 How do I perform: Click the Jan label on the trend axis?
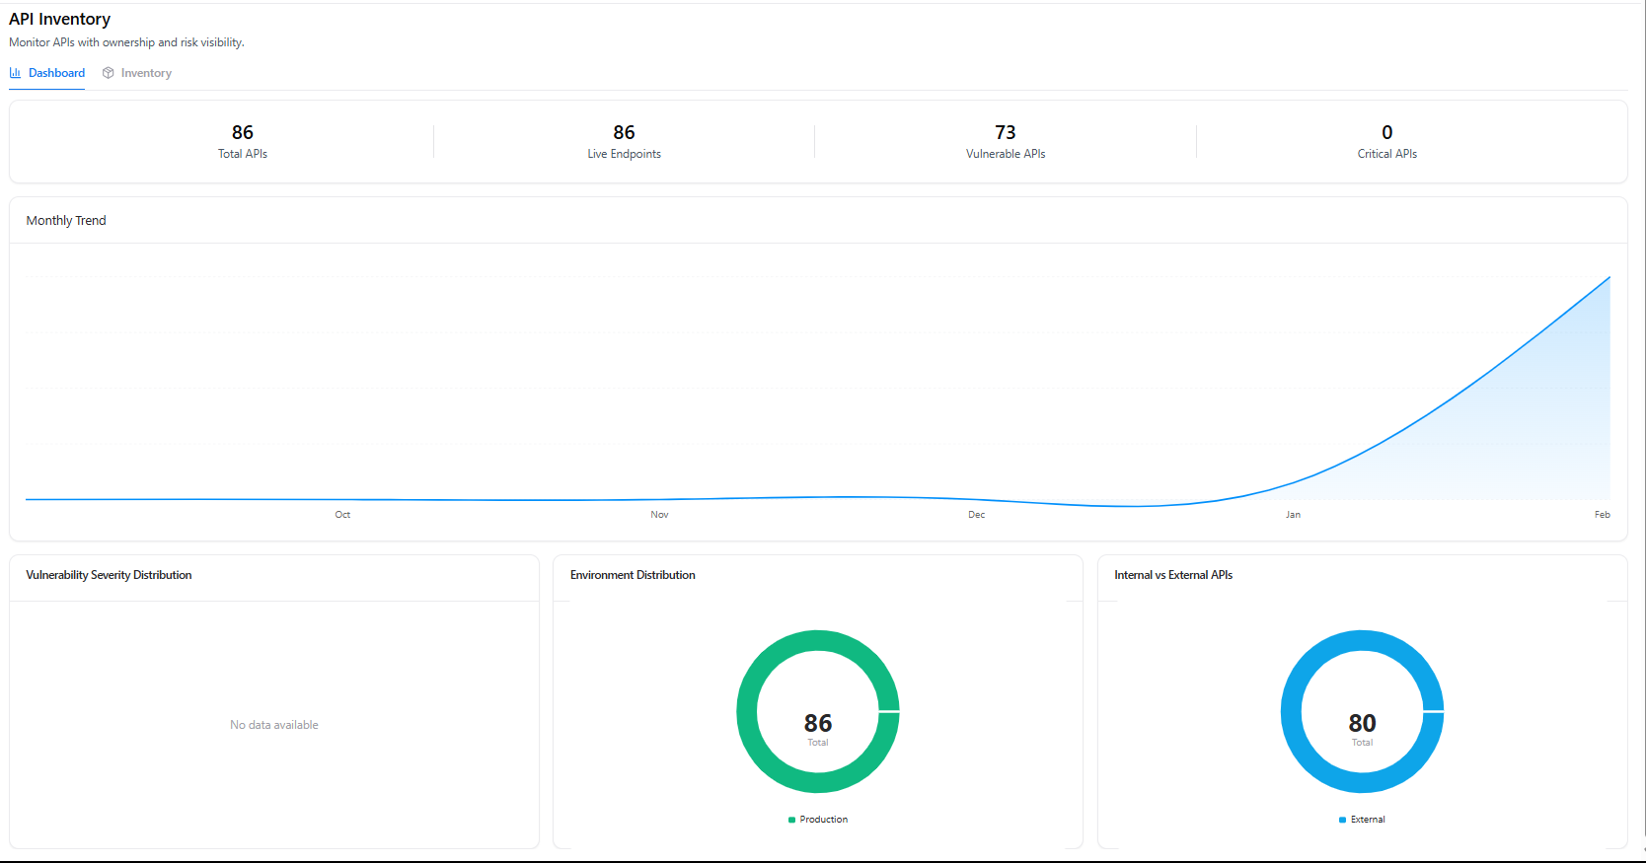tap(1293, 515)
